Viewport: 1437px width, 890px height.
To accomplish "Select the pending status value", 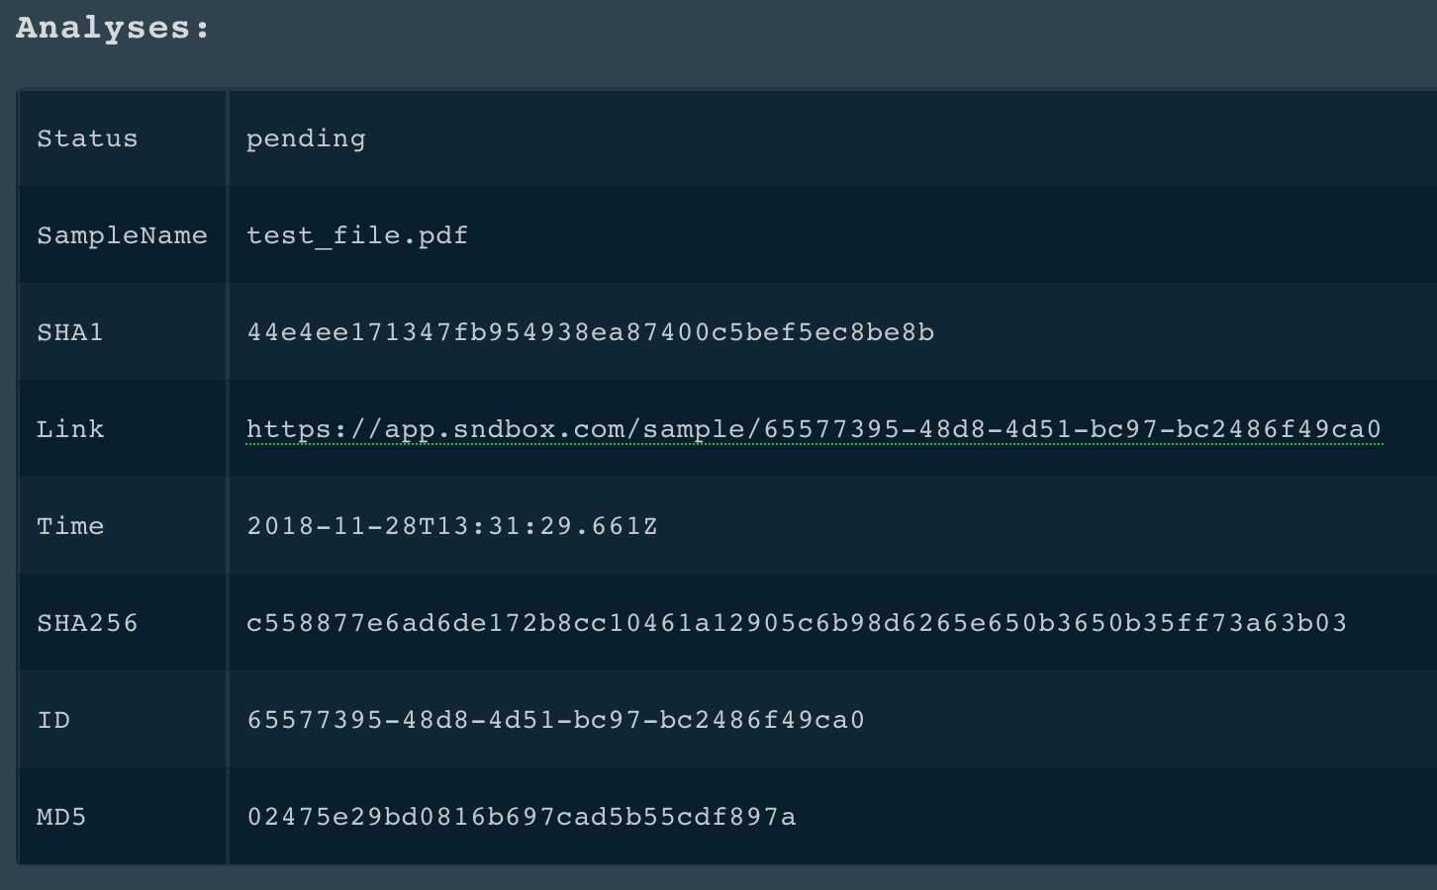I will pyautogui.click(x=306, y=138).
